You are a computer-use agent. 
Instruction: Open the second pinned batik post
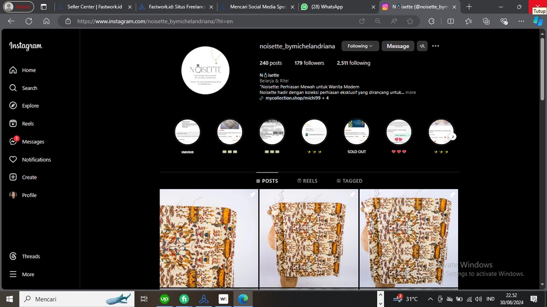coord(309,238)
